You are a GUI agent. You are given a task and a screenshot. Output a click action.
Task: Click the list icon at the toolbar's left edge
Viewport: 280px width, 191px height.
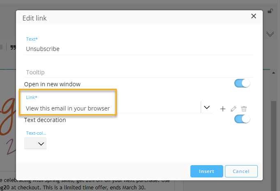[1, 47]
